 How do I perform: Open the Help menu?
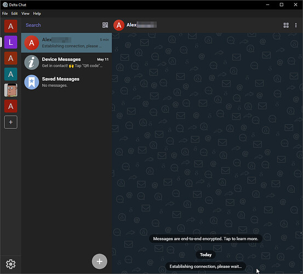pyautogui.click(x=37, y=14)
